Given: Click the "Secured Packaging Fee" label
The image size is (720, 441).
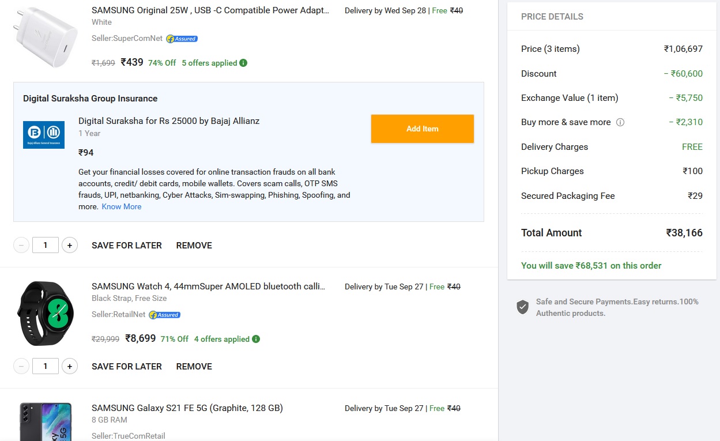Looking at the screenshot, I should click(x=568, y=196).
